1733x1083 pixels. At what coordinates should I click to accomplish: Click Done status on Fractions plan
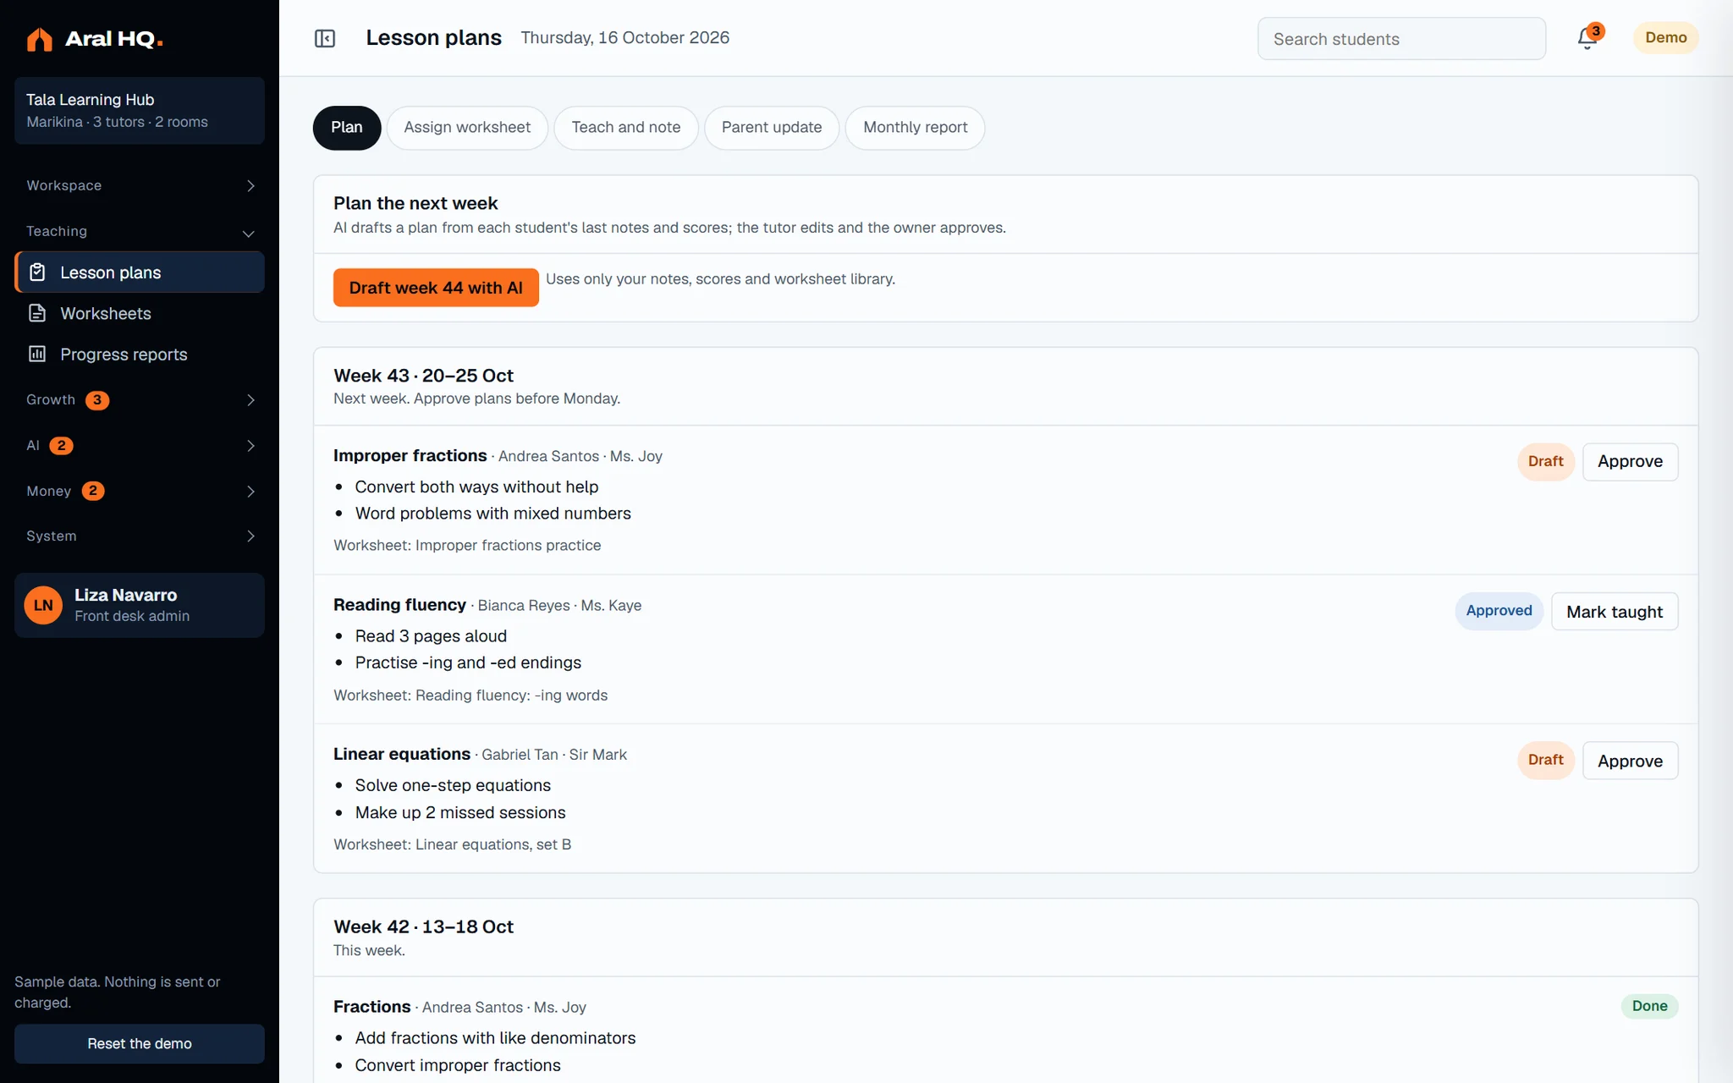(1649, 1006)
